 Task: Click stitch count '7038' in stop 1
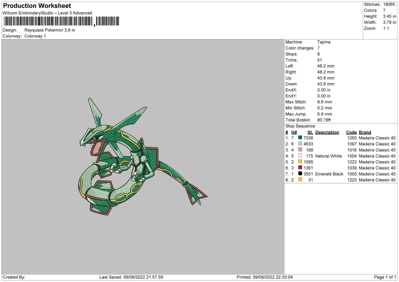click(308, 138)
